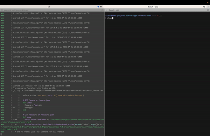
Task: Click the '# and 75 frames' line
Action: coord(39,132)
